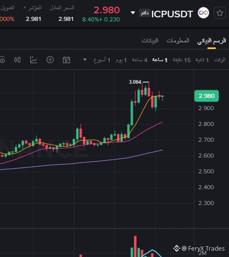
Task: Select the 1 ثانية interval
Action: click(x=202, y=60)
